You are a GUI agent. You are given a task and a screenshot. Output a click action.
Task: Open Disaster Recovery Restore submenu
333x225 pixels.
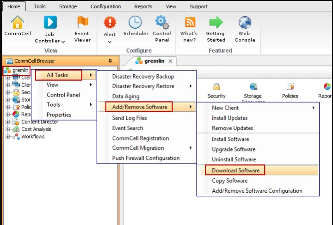pyautogui.click(x=147, y=86)
